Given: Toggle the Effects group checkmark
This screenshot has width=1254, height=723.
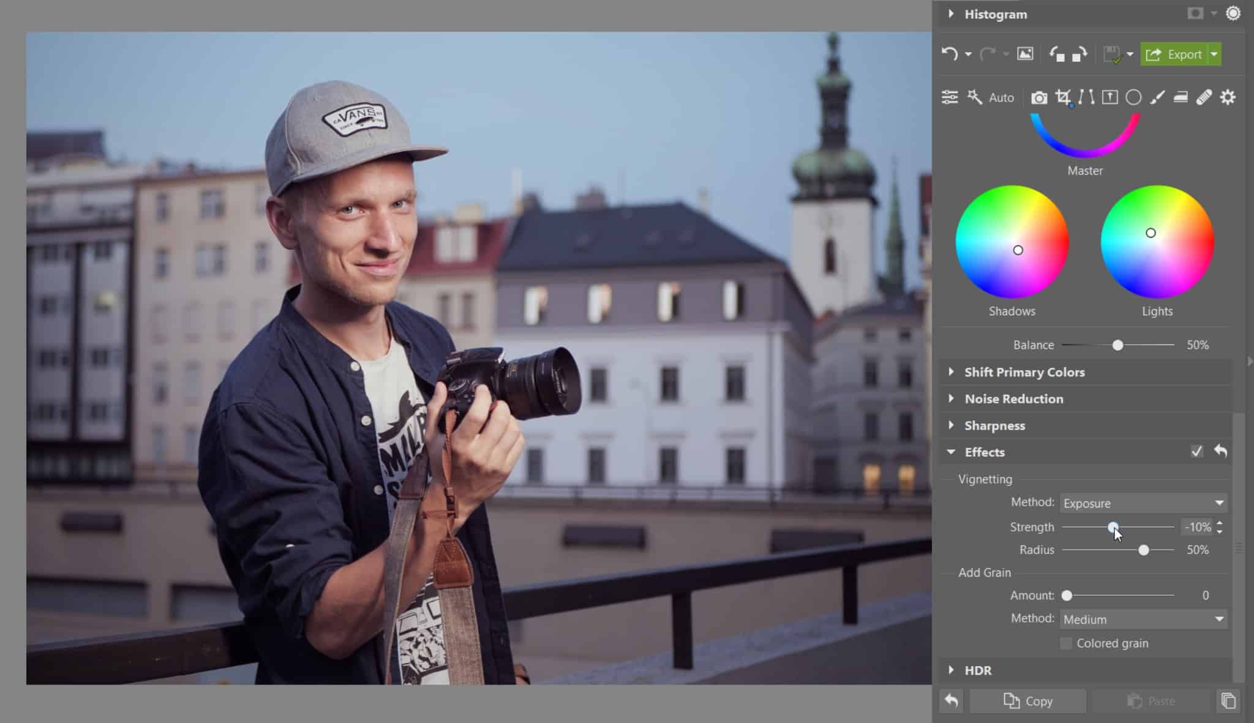Looking at the screenshot, I should [1196, 452].
